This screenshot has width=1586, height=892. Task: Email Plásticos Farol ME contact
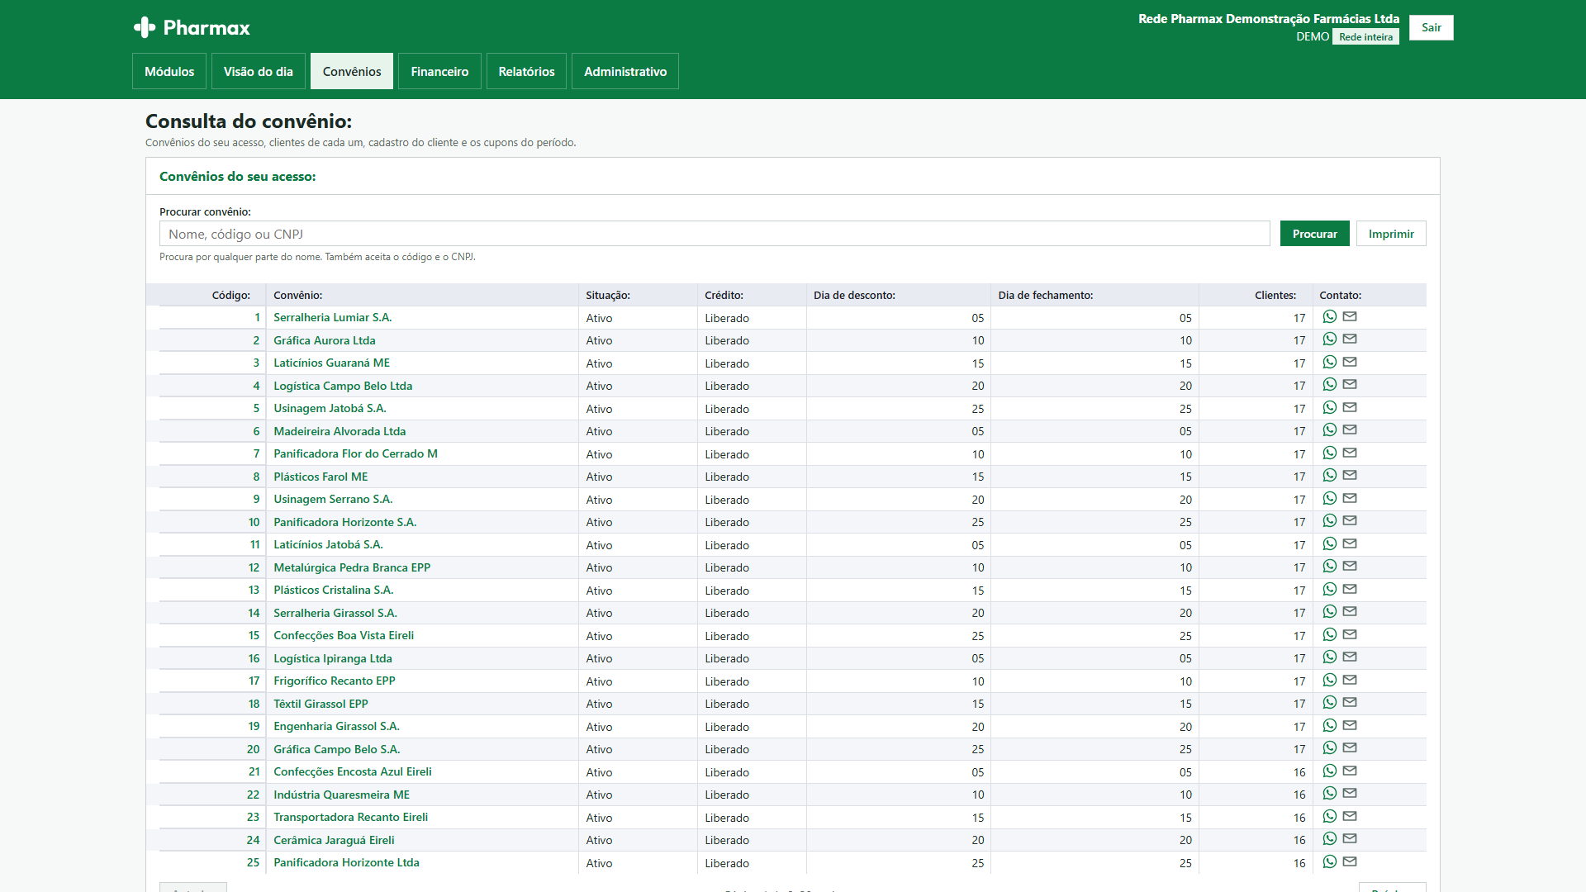pyautogui.click(x=1350, y=476)
